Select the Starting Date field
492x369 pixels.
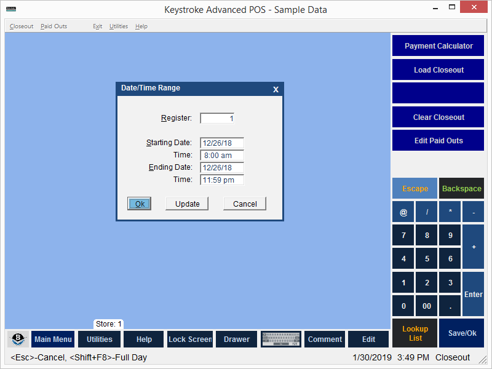(222, 143)
